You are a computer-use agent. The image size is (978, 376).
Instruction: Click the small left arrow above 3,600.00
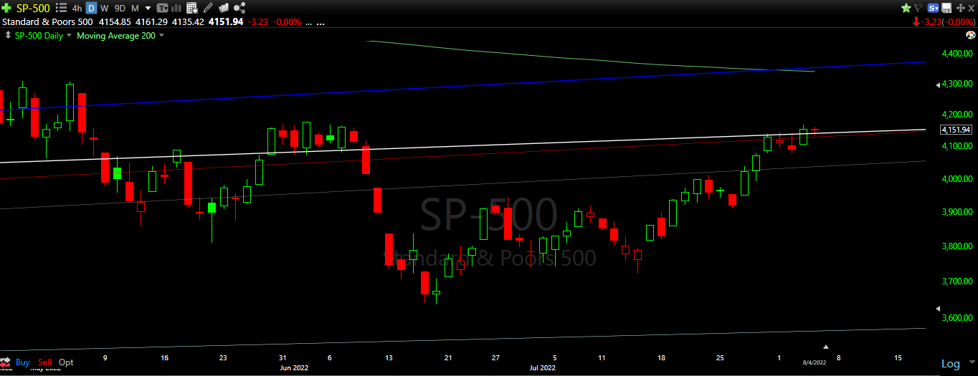point(939,307)
